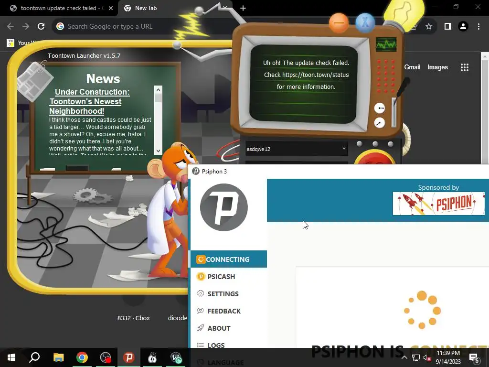Image resolution: width=489 pixels, height=367 pixels.
Task: Open Chrome three-dot menu
Action: (478, 26)
